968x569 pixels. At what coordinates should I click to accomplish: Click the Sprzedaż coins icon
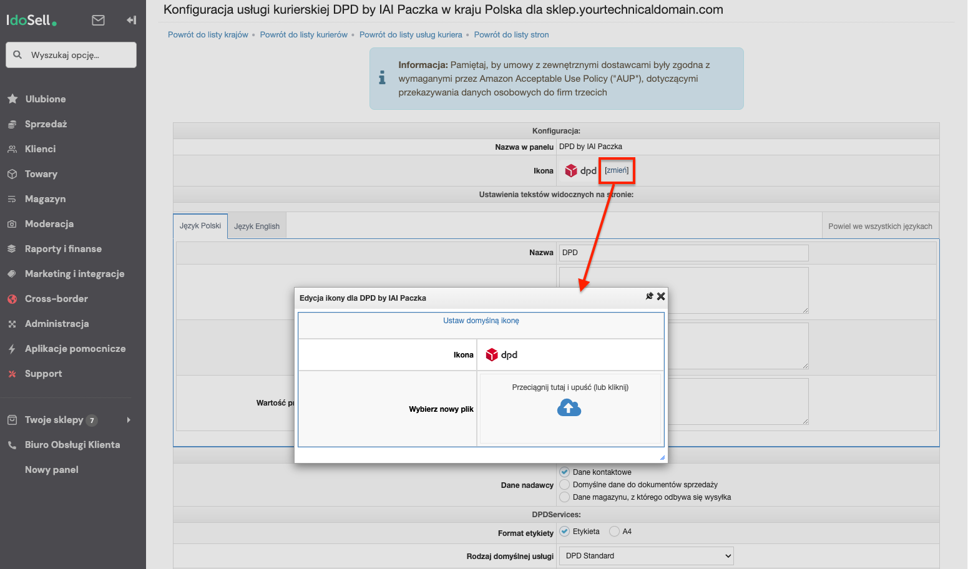tap(12, 124)
